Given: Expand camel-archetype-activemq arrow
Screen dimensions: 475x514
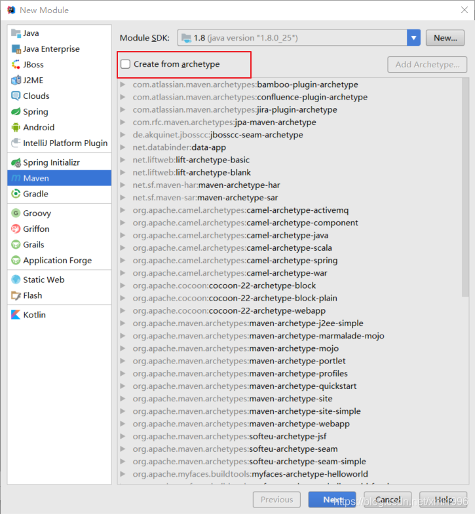Looking at the screenshot, I should coord(123,210).
